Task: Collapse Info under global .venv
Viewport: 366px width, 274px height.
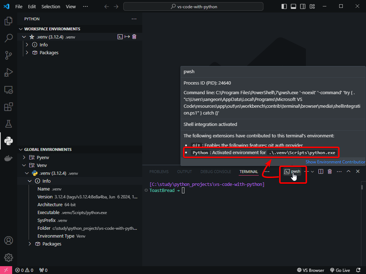Action: pyautogui.click(x=30, y=181)
